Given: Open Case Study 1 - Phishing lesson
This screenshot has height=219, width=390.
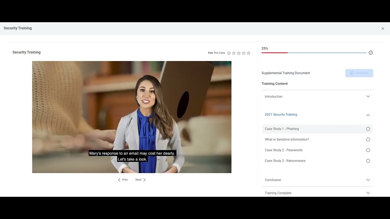Looking at the screenshot, I should [x=317, y=129].
